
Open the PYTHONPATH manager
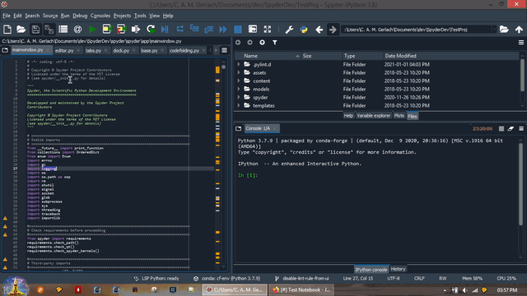304,30
